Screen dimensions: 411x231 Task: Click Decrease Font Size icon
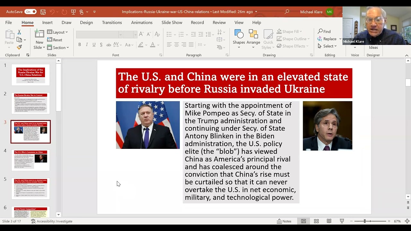[x=149, y=34]
